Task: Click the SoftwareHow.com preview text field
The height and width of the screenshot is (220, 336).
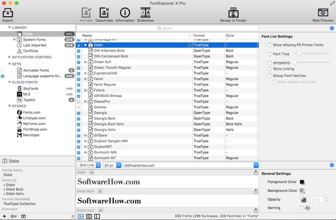Action: tap(189, 165)
